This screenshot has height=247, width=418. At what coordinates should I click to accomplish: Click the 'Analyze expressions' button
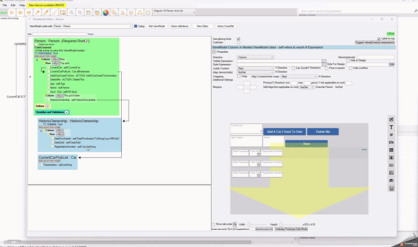[x=383, y=42]
